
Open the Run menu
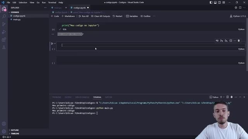44,3
